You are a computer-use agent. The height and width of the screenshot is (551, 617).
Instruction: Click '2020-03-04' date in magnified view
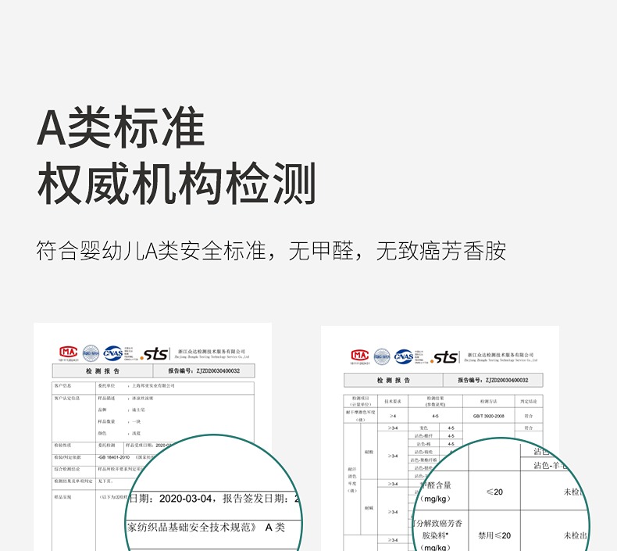pyautogui.click(x=184, y=498)
